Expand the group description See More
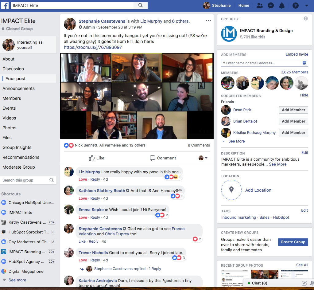The height and width of the screenshot is (290, 314). [277, 164]
